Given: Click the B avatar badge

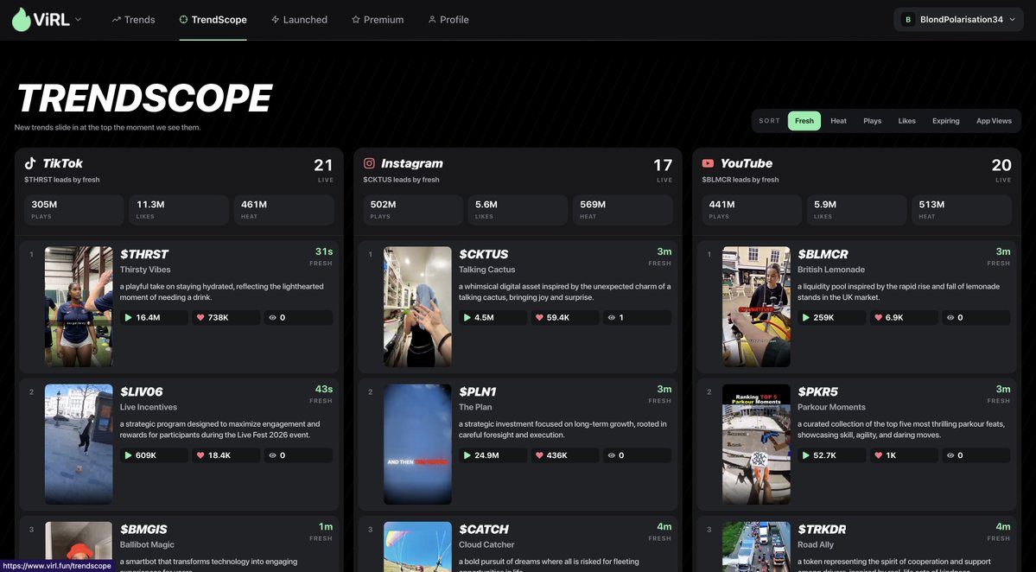Looking at the screenshot, I should pos(908,20).
